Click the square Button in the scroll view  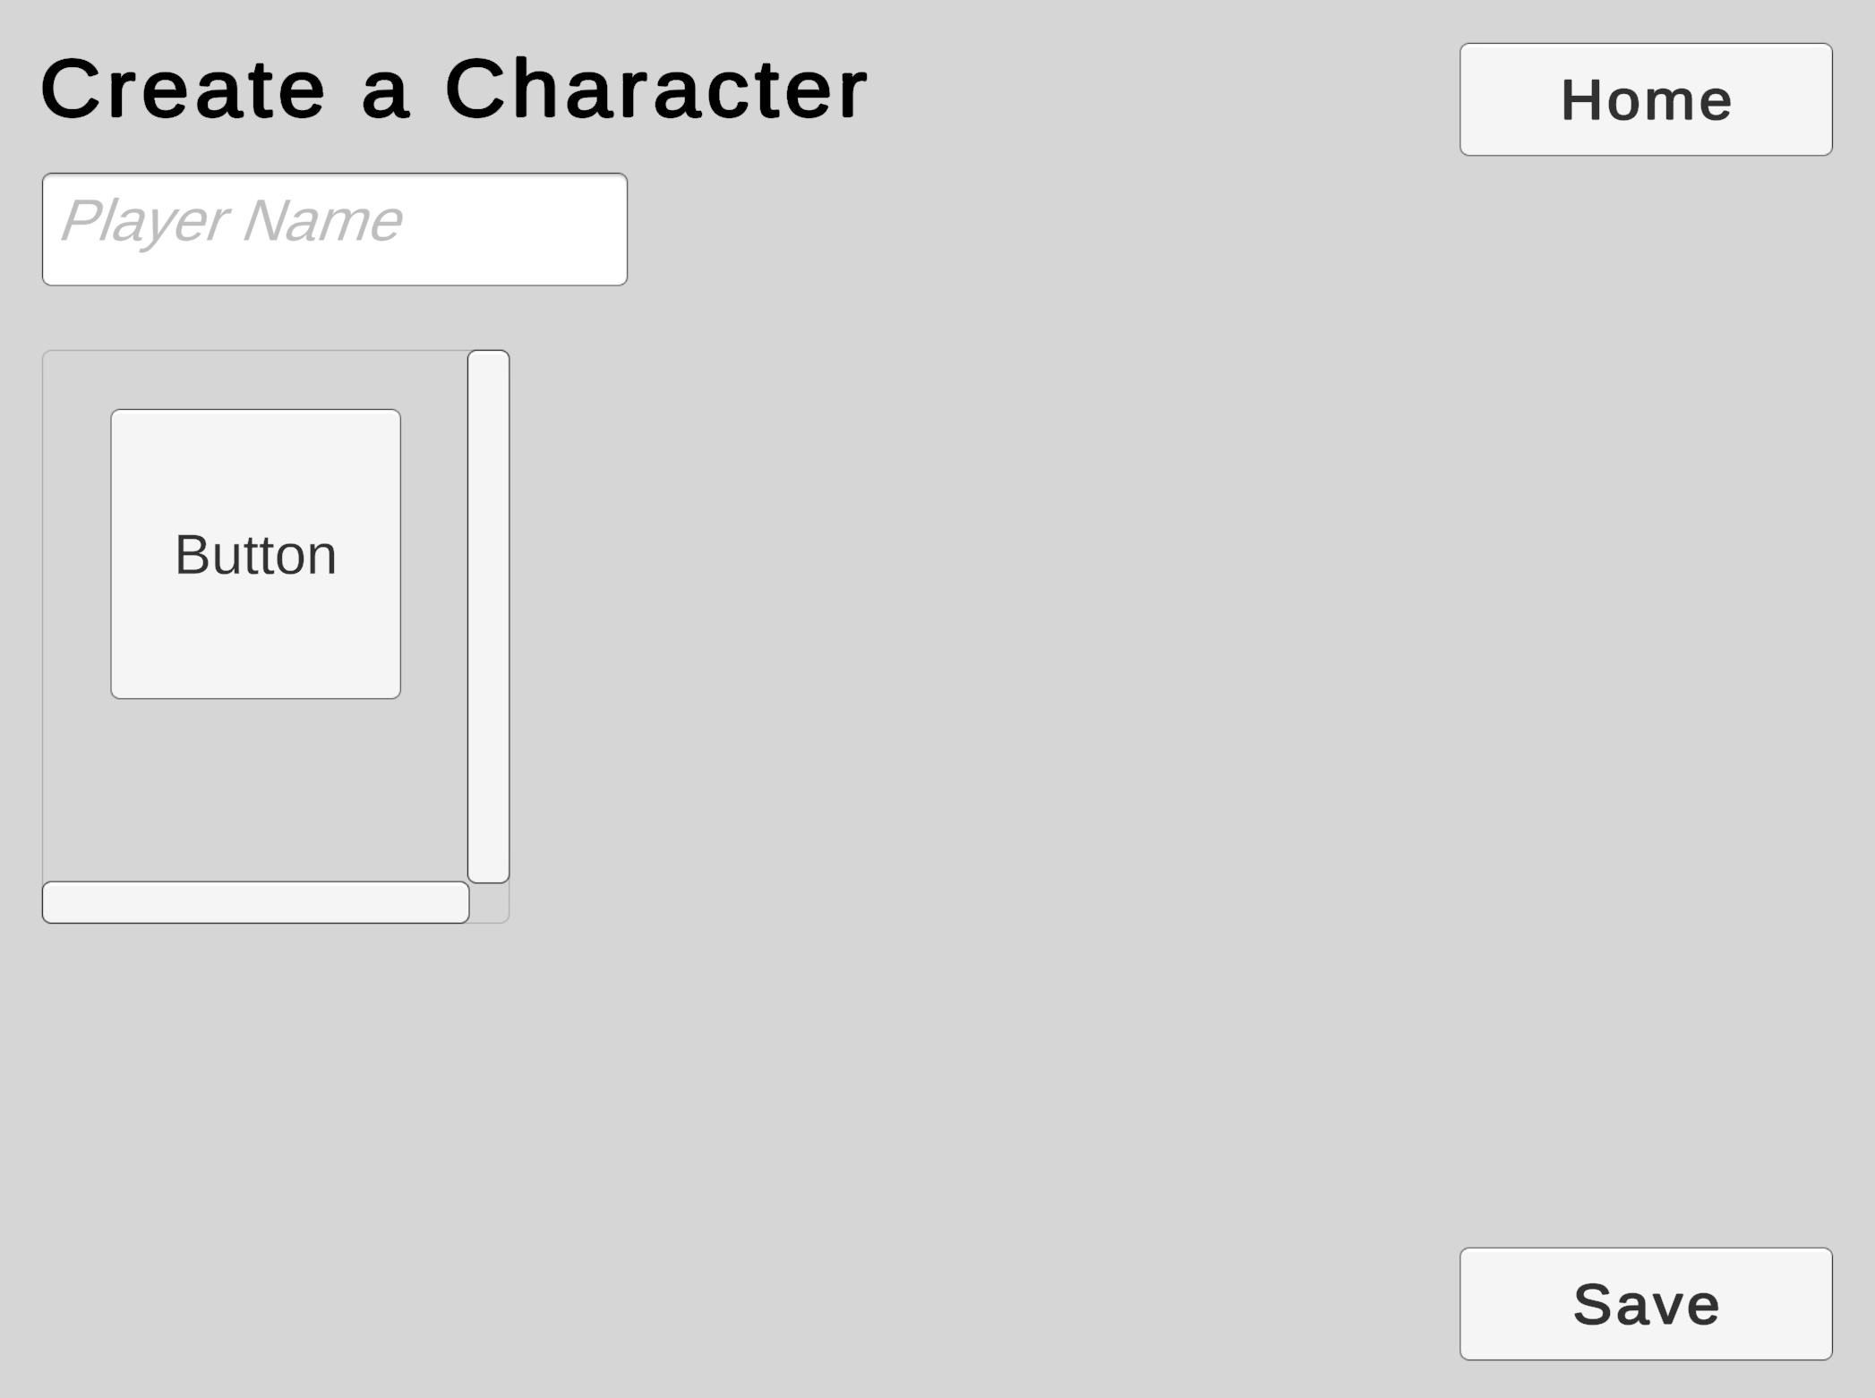255,554
